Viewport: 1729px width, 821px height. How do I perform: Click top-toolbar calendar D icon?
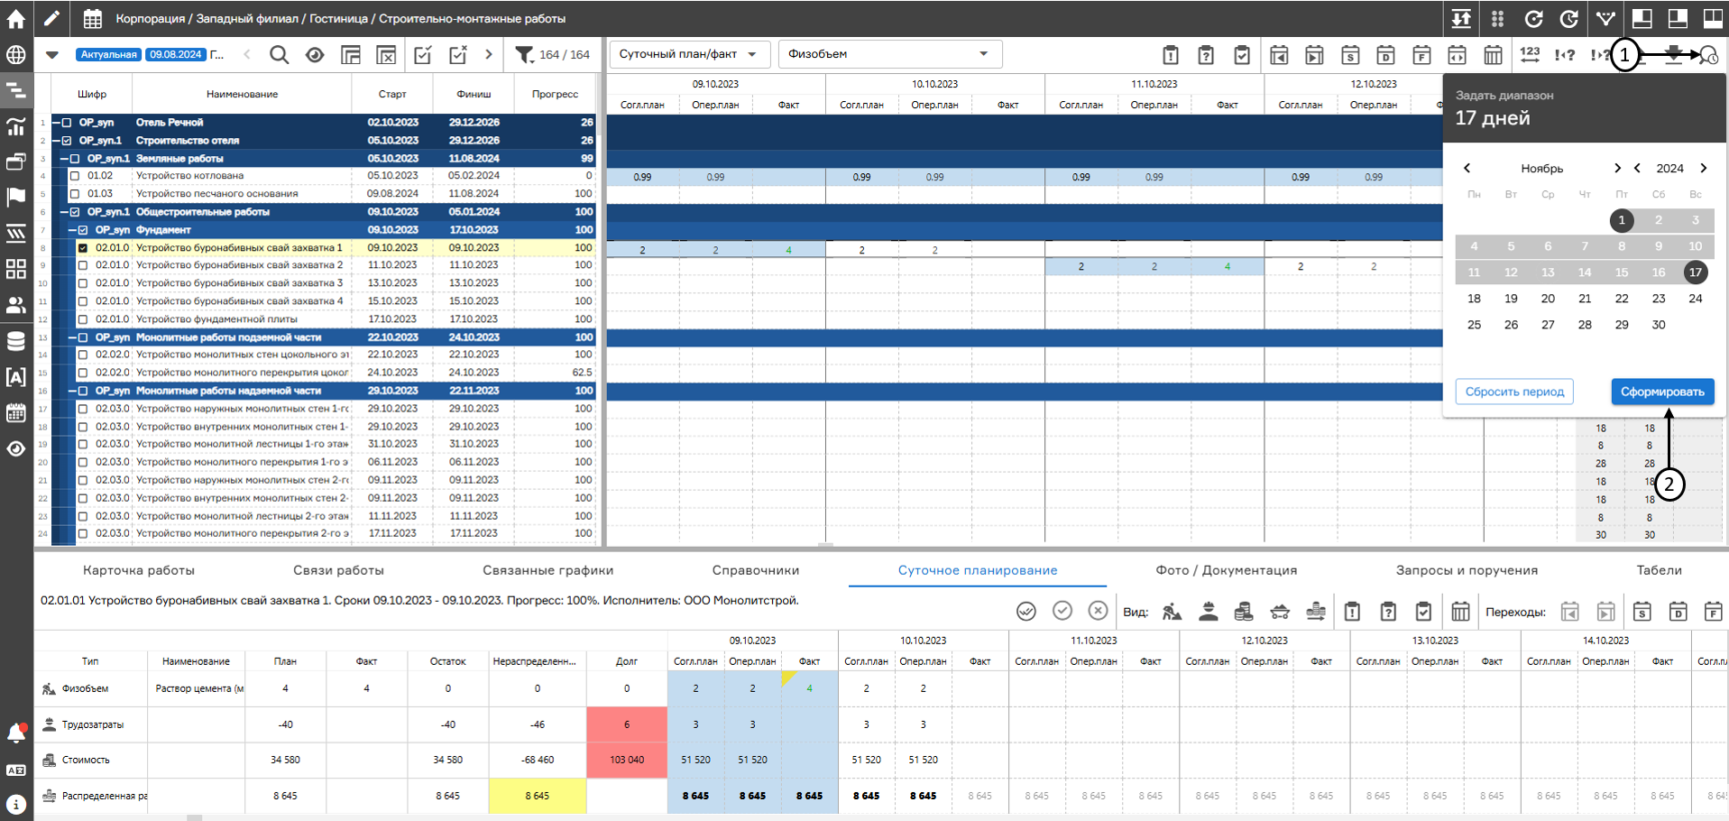tap(1386, 55)
